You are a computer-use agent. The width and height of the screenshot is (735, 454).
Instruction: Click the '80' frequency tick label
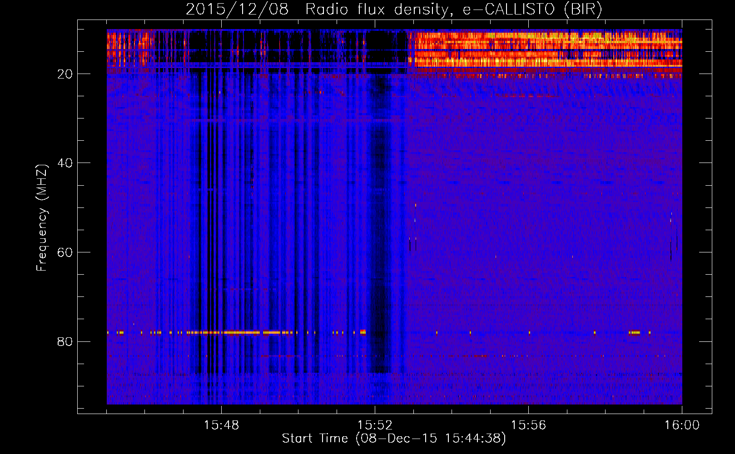[65, 341]
